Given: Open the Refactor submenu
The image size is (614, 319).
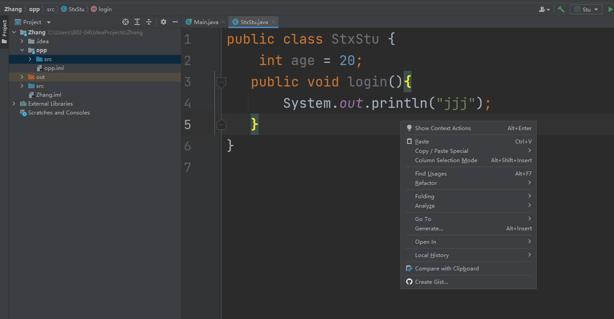Looking at the screenshot, I should pos(468,183).
